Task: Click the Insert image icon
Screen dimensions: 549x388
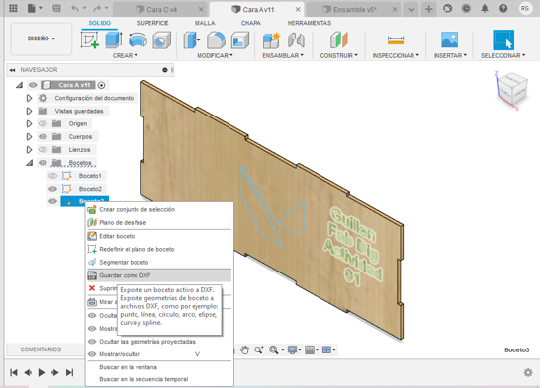Action: [449, 39]
